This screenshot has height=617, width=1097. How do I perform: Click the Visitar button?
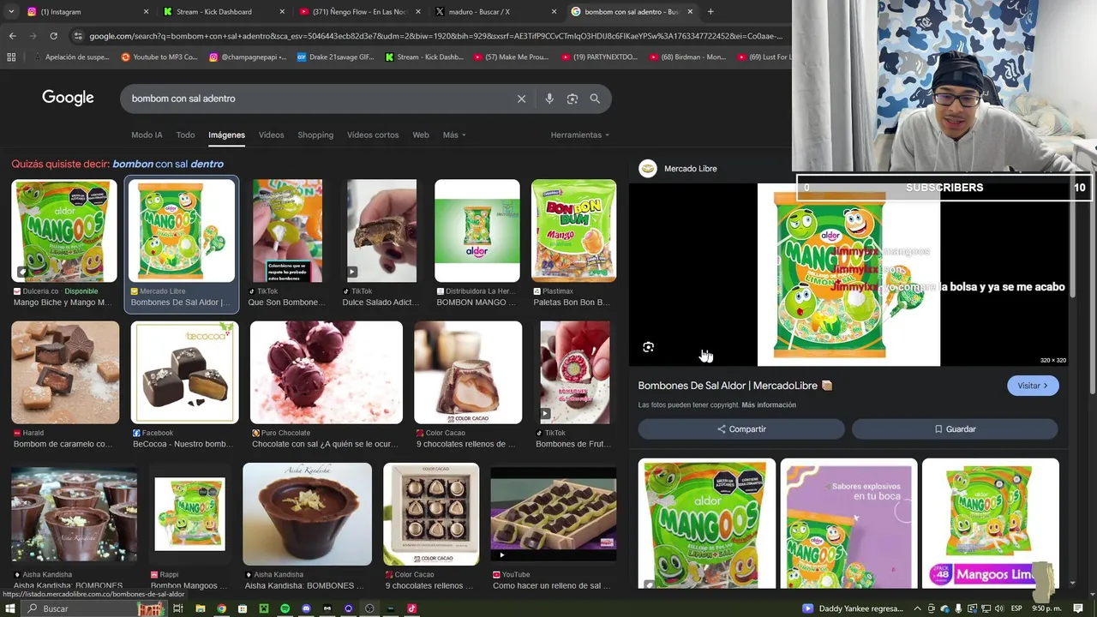1033,386
